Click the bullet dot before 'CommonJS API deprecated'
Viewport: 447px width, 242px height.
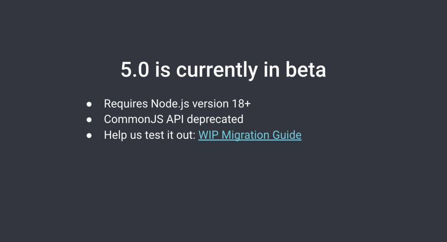89,120
